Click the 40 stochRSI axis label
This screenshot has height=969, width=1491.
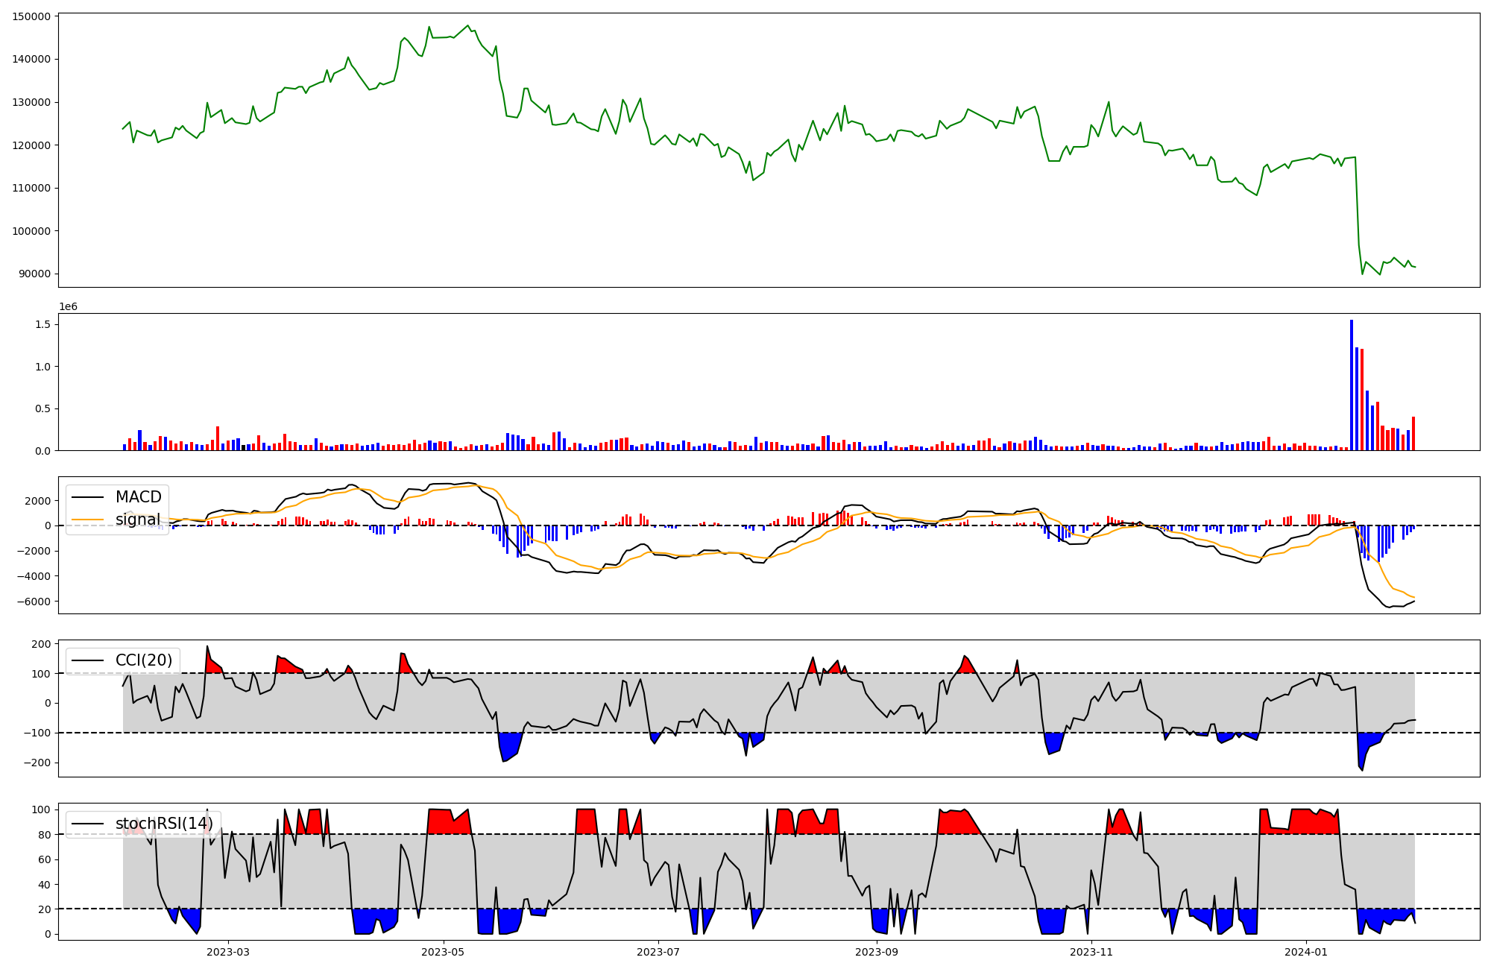[45, 885]
